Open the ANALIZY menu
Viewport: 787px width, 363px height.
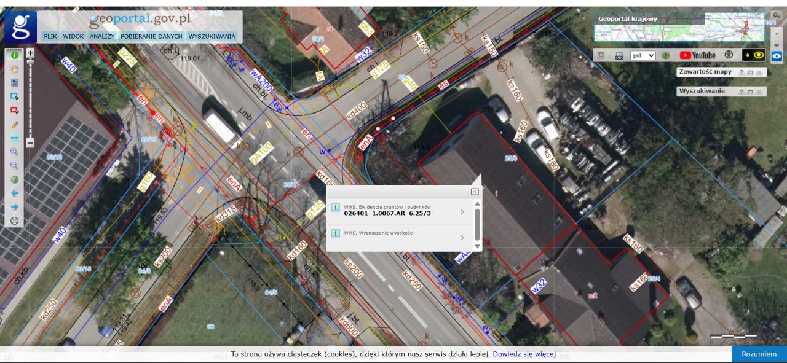[102, 36]
